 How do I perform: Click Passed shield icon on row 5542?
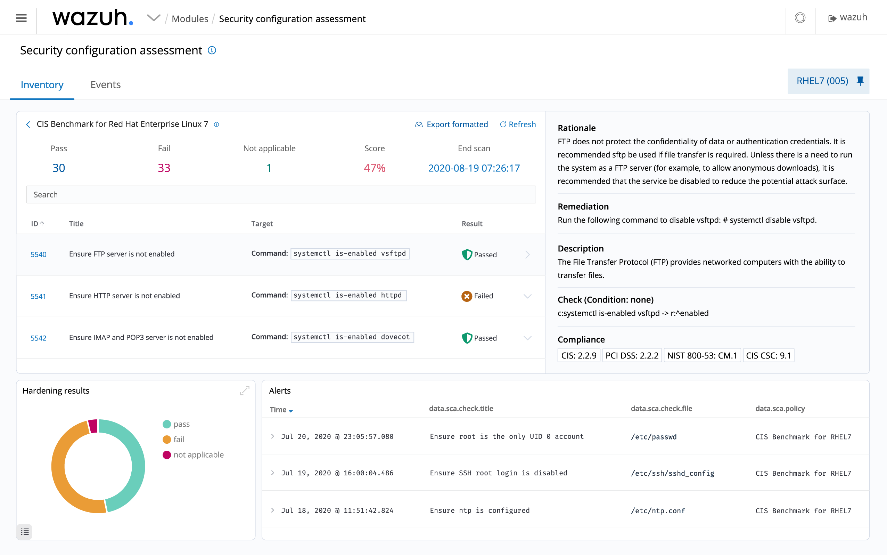(467, 338)
